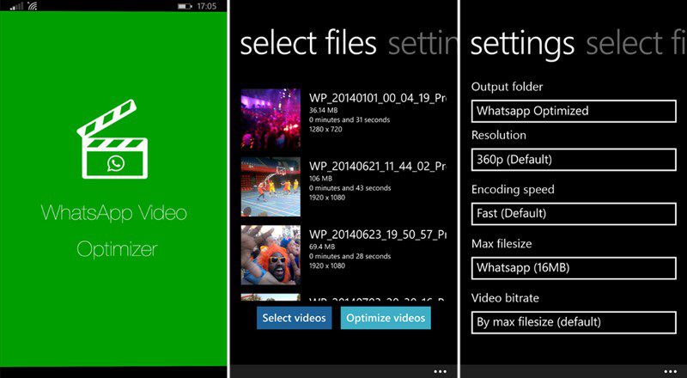Tap 1920 x 1080 under the 69.4 MB video

tap(327, 266)
